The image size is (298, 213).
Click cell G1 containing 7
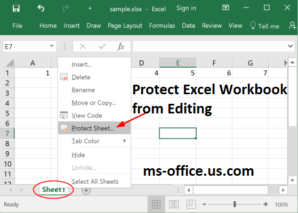[251, 73]
